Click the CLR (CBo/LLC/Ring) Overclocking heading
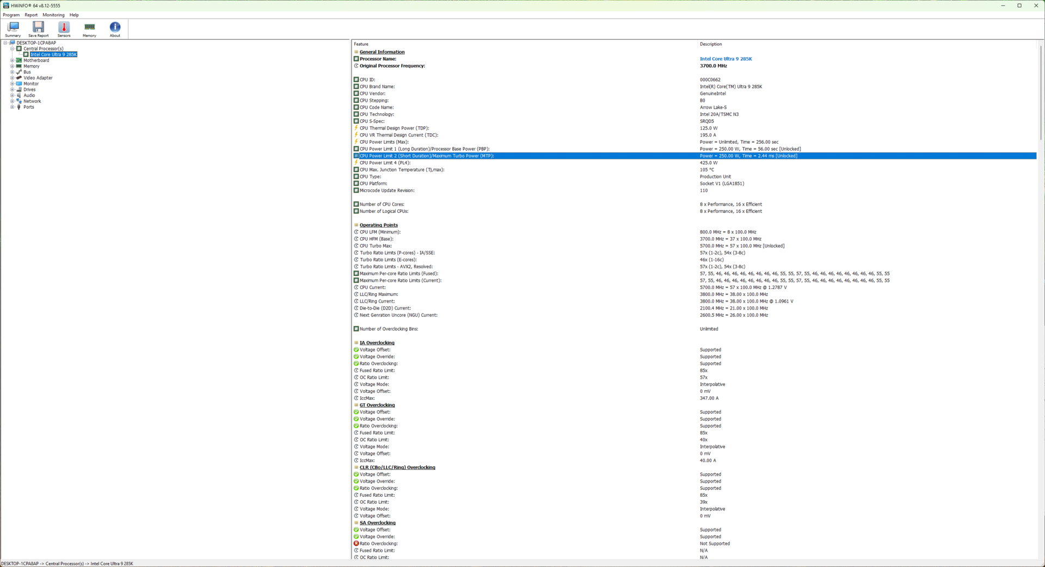The height and width of the screenshot is (567, 1045). [x=397, y=467]
